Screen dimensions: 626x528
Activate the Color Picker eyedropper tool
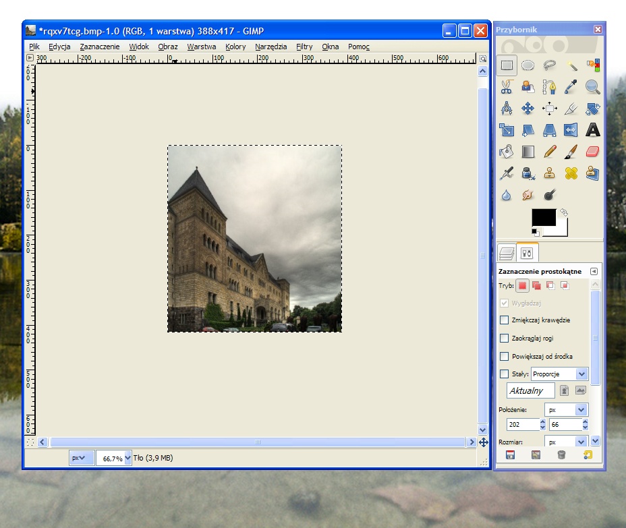tap(571, 87)
